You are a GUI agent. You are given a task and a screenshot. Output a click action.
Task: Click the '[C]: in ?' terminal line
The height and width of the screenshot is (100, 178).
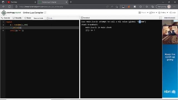[x=90, y=30]
